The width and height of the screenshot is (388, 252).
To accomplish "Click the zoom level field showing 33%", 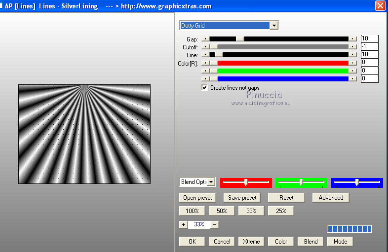I will click(199, 224).
